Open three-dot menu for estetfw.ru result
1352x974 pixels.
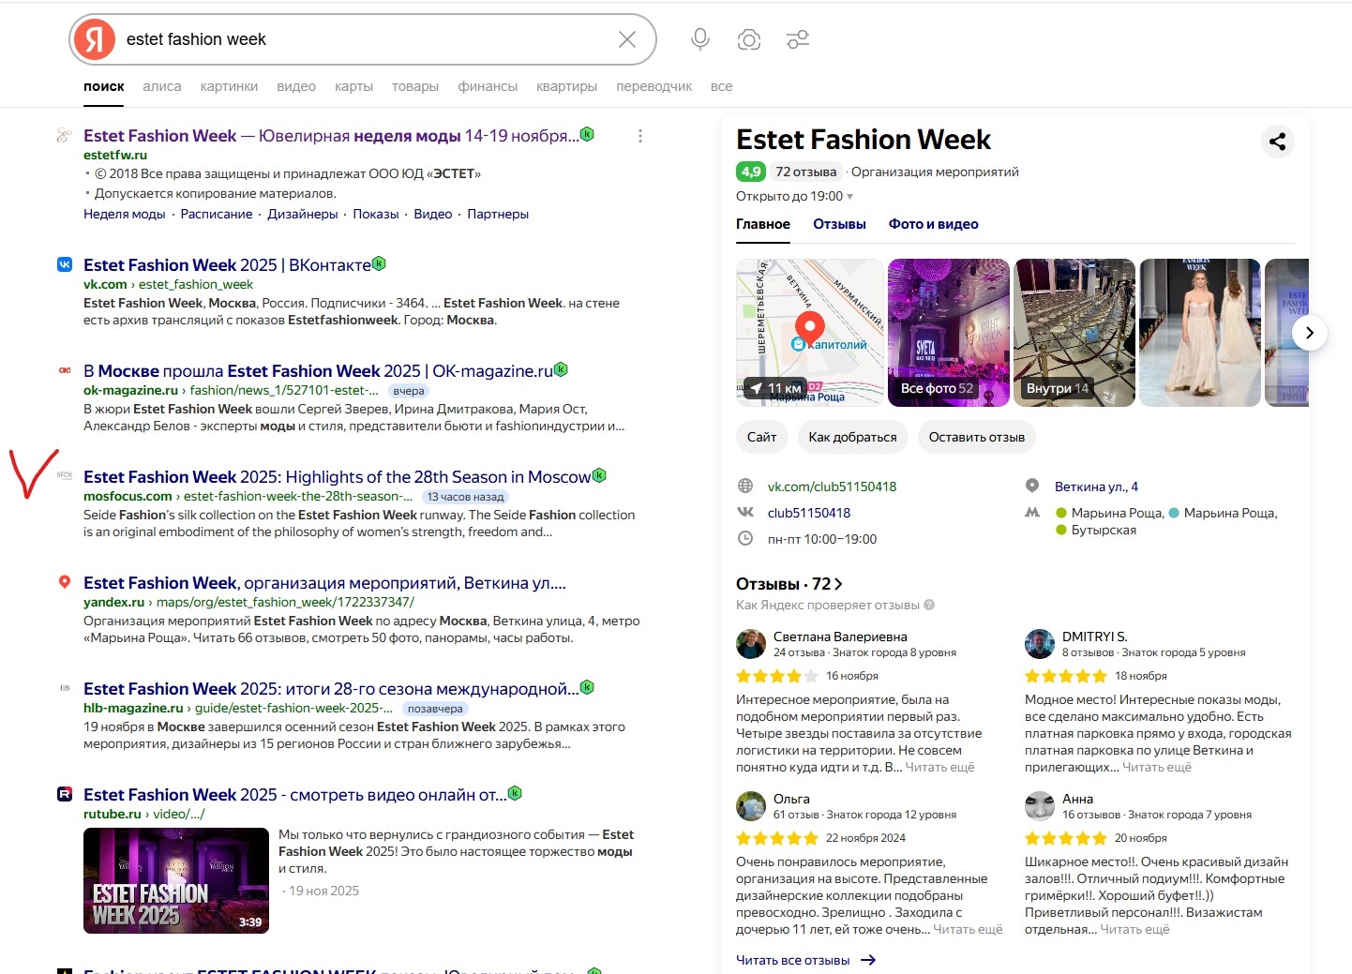point(640,136)
